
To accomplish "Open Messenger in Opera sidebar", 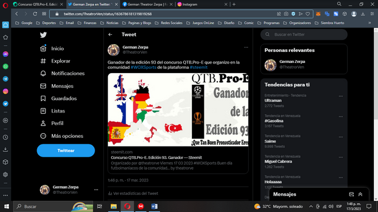I will click(x=5, y=54).
